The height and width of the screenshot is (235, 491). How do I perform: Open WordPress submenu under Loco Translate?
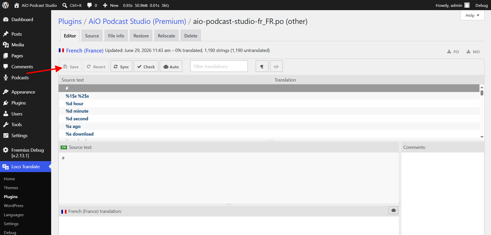[14, 206]
